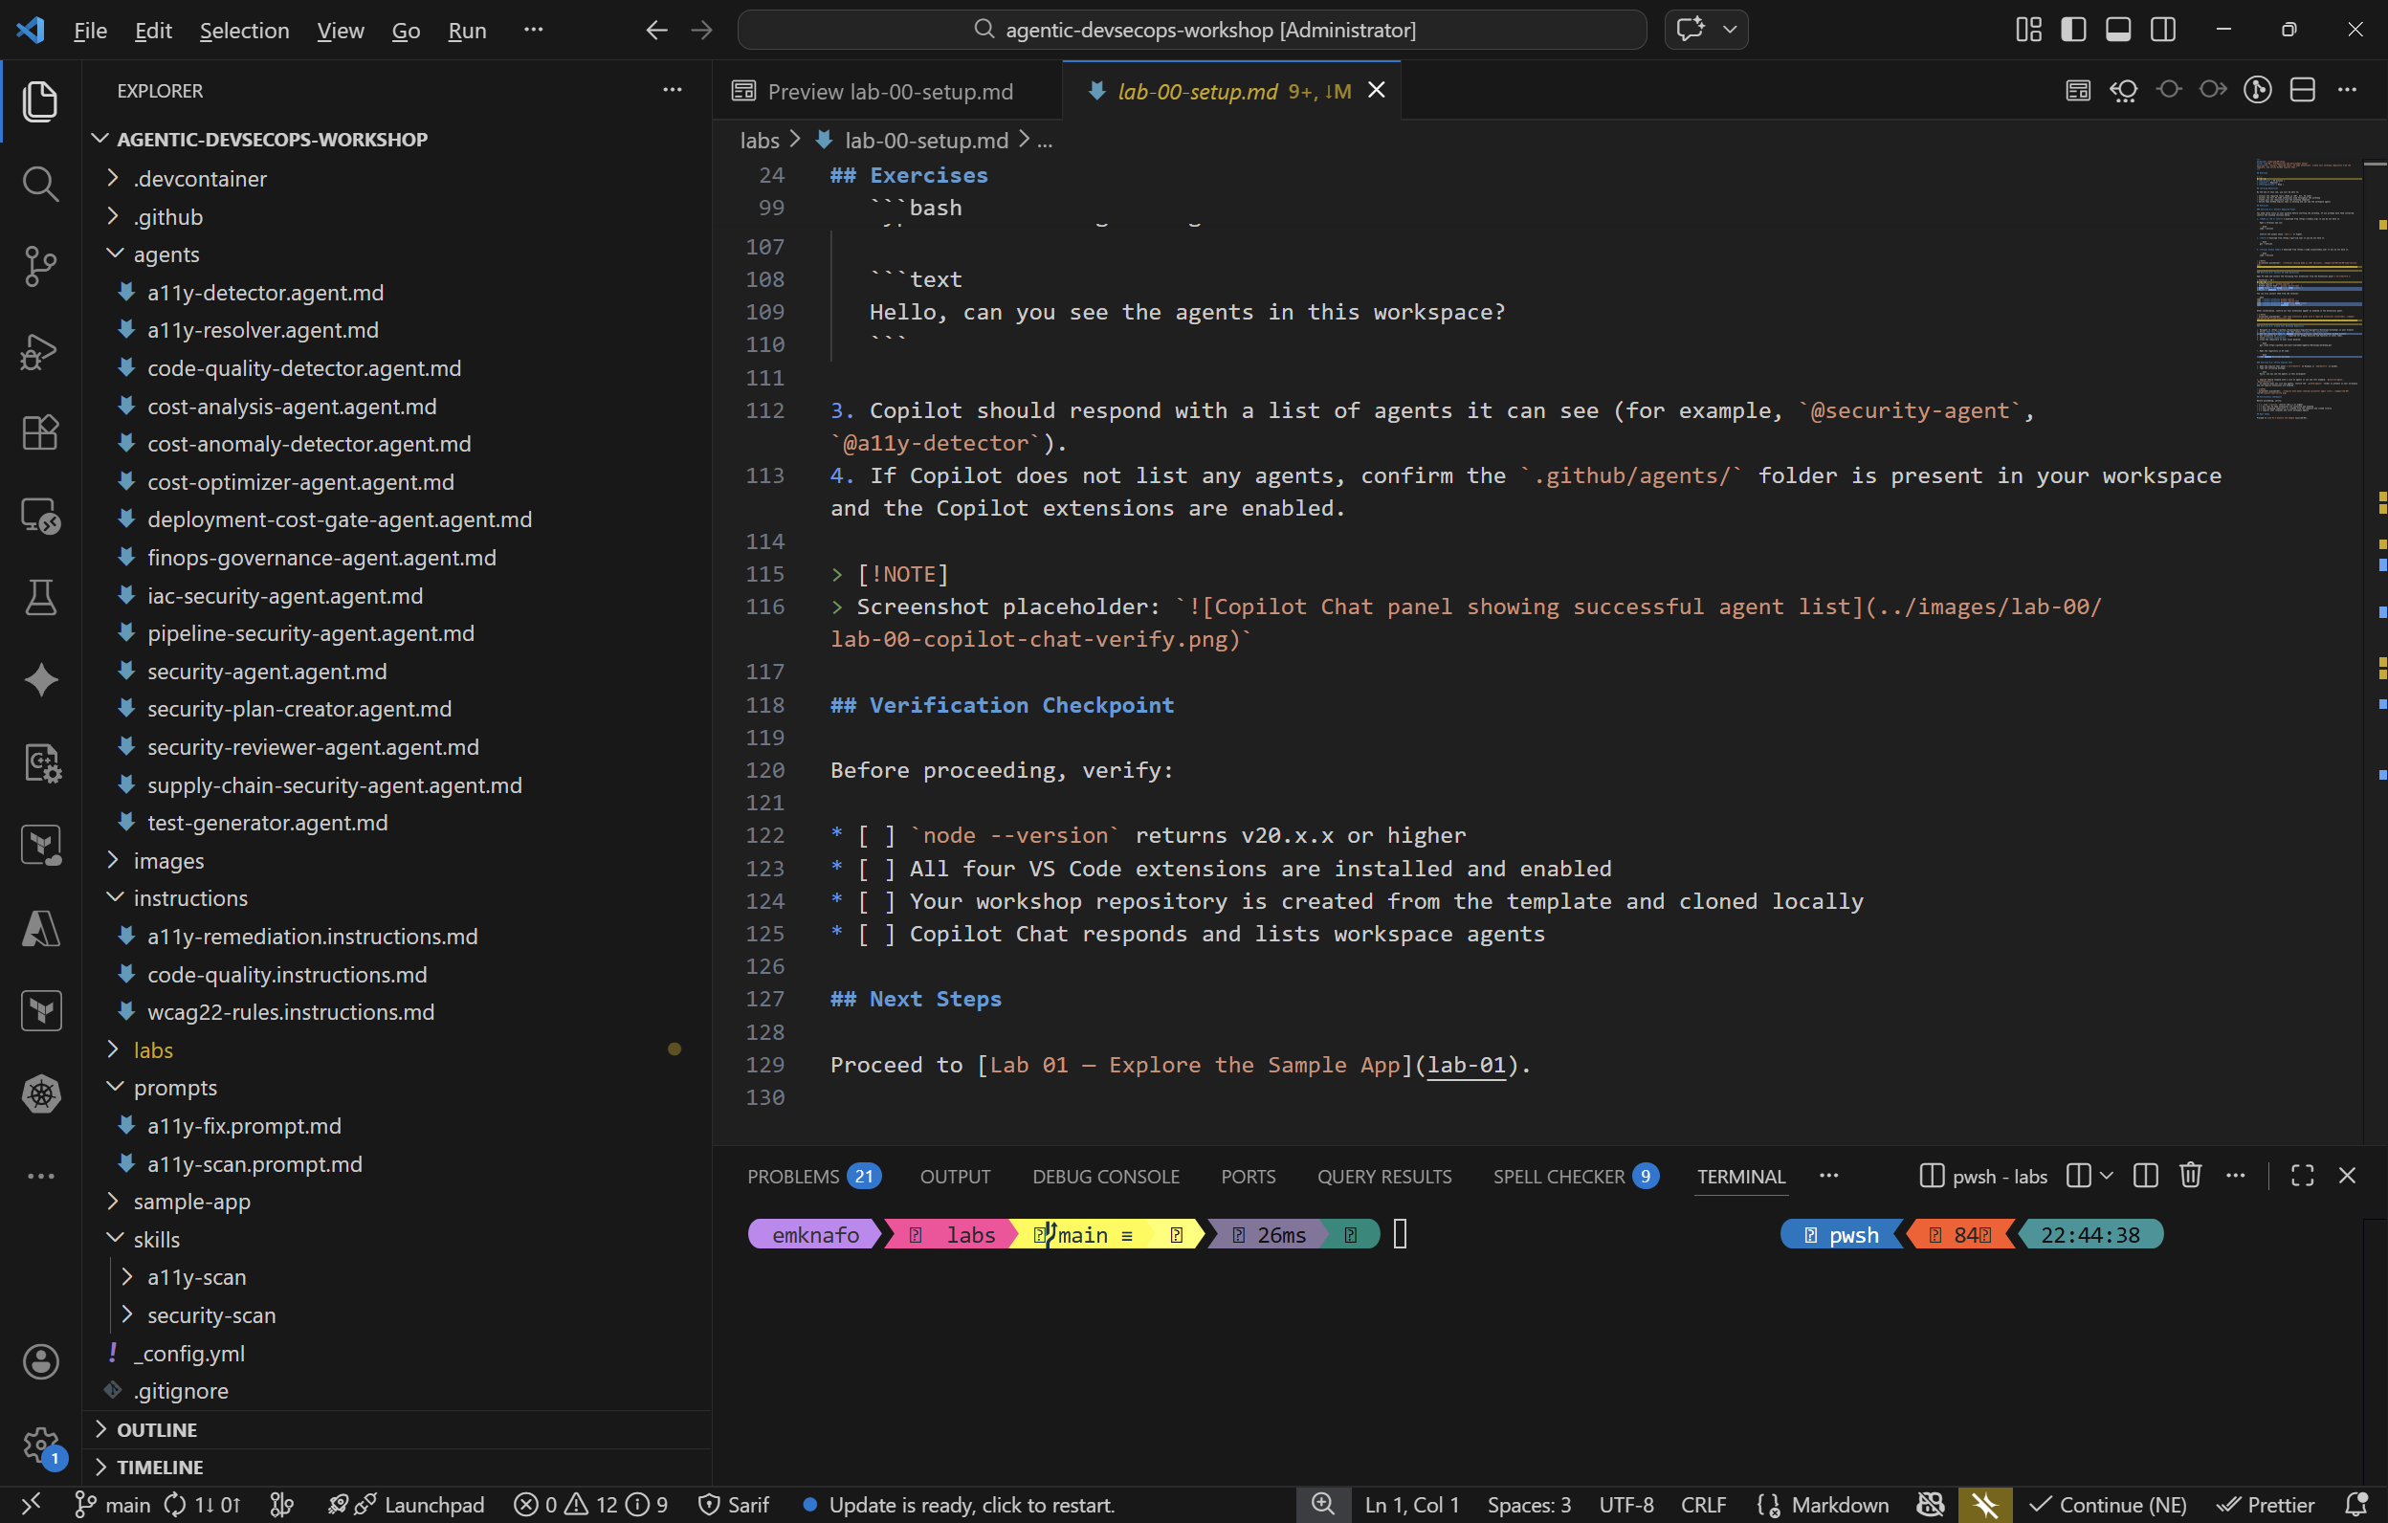Toggle the secondary sidebar

(2162, 29)
